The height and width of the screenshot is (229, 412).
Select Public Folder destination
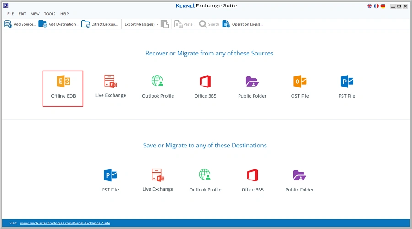299,180
